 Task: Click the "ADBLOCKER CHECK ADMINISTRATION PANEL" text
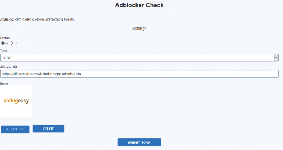(x=37, y=20)
